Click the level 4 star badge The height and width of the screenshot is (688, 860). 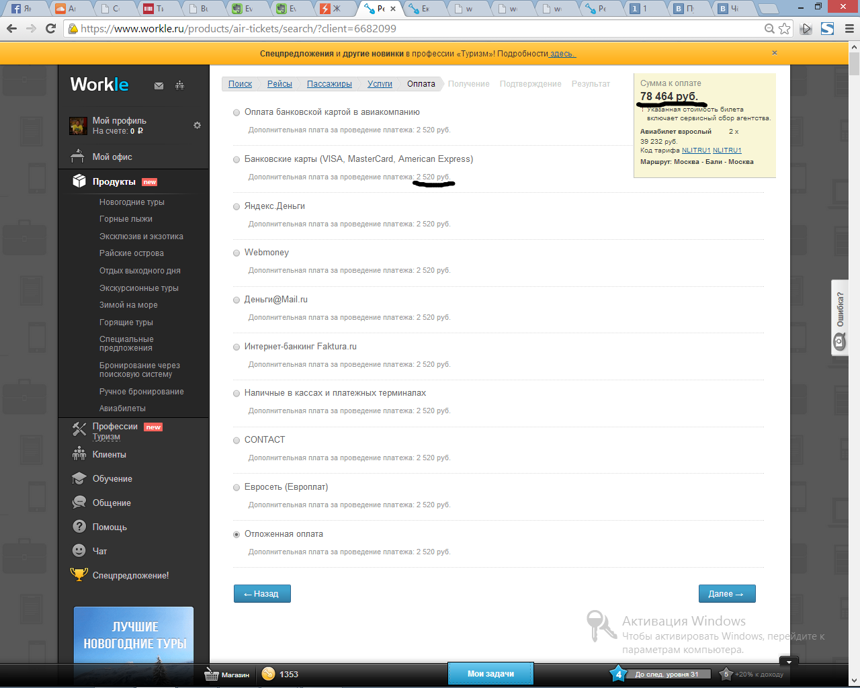click(x=618, y=674)
